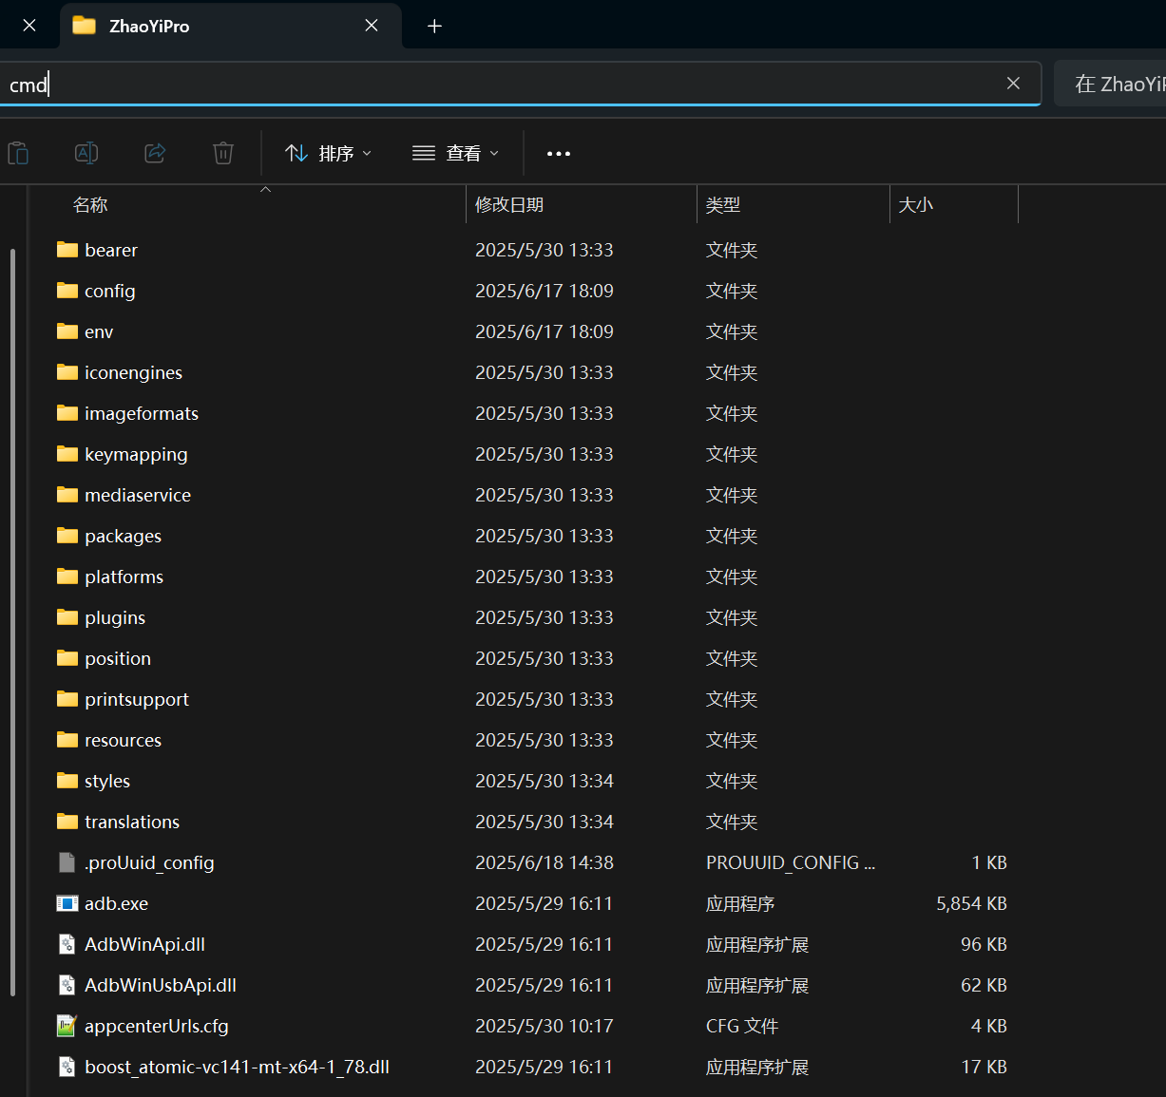Click the size value 96 KB
1166x1097 pixels.
tap(984, 944)
